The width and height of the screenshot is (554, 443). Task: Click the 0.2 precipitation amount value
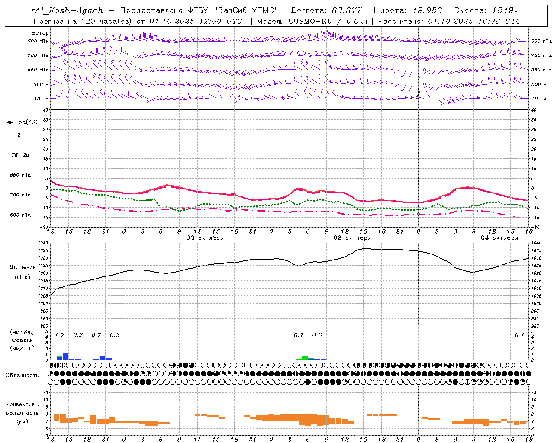78,335
